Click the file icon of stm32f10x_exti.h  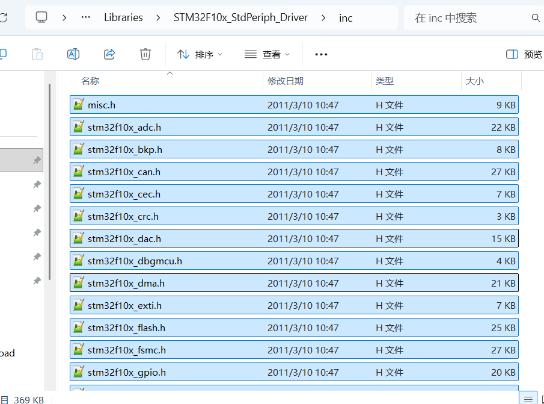[78, 304]
